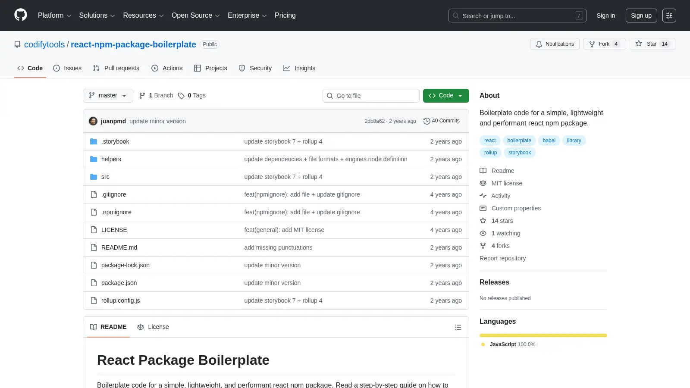Click the LICENSE file icon
The image size is (690, 388).
click(x=94, y=230)
